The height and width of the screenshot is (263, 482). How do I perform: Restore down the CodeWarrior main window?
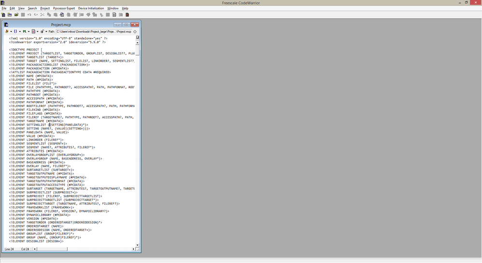pos(467,3)
